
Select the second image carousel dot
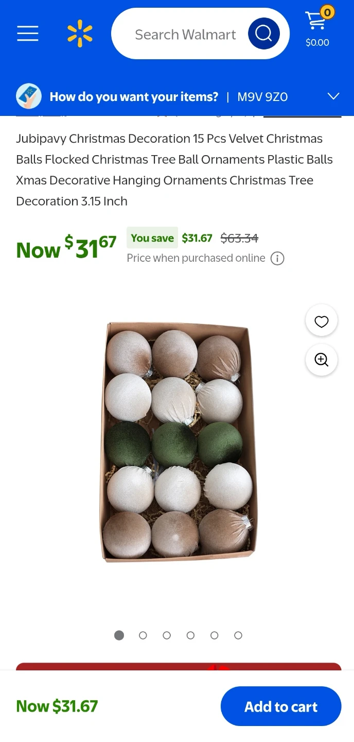click(x=143, y=635)
